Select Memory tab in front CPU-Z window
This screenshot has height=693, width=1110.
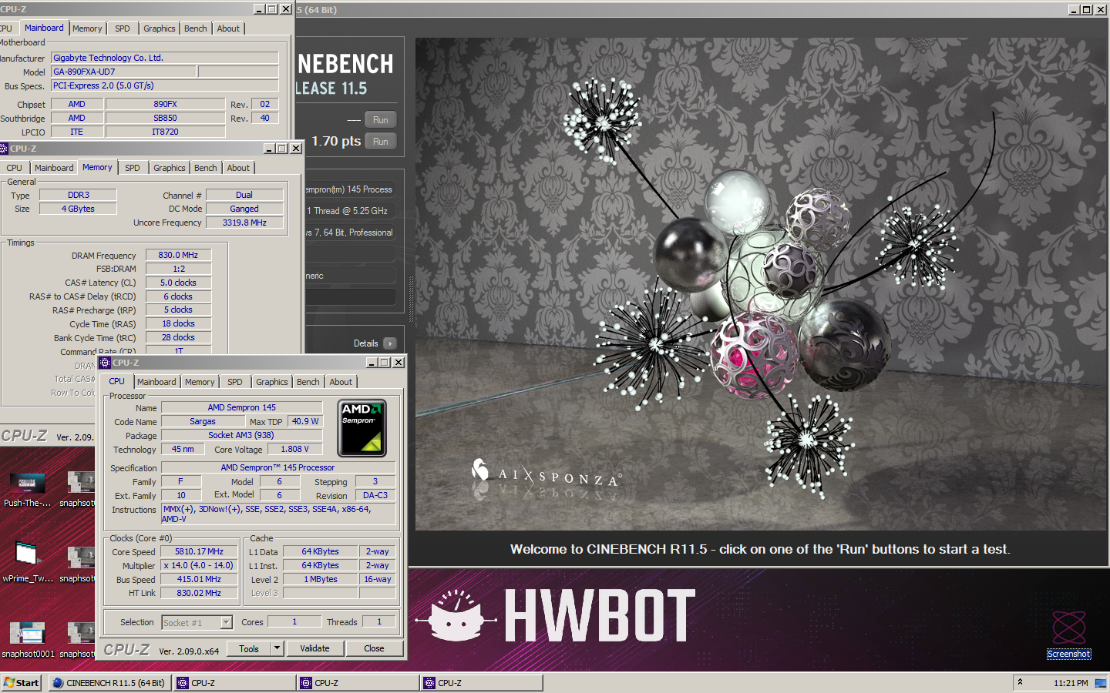(x=200, y=382)
